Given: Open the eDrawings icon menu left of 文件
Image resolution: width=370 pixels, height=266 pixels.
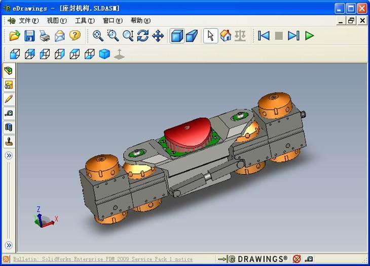Looking at the screenshot, I should 11,21.
